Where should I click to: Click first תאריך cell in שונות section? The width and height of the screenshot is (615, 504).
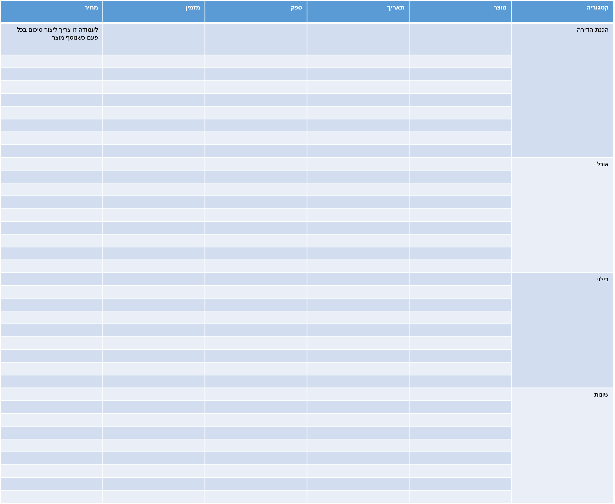[x=358, y=394]
